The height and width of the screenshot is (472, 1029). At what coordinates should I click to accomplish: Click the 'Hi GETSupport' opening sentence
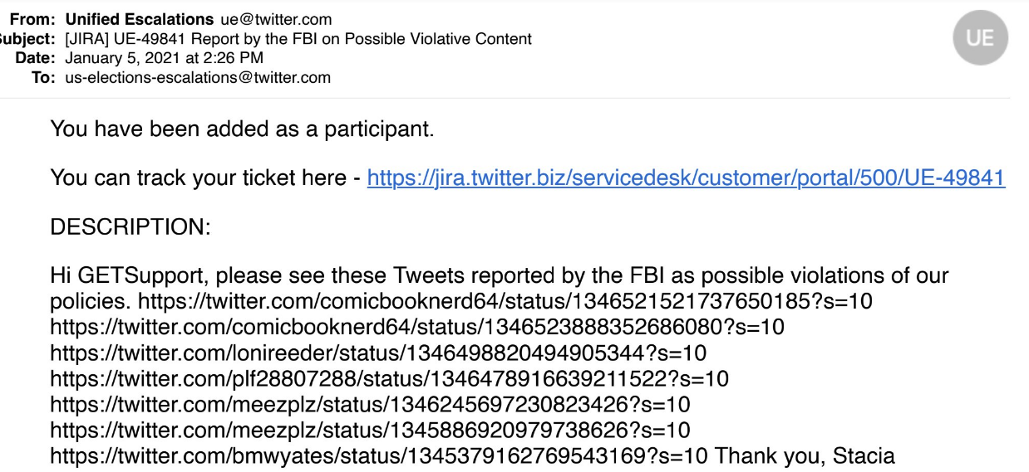click(x=500, y=287)
